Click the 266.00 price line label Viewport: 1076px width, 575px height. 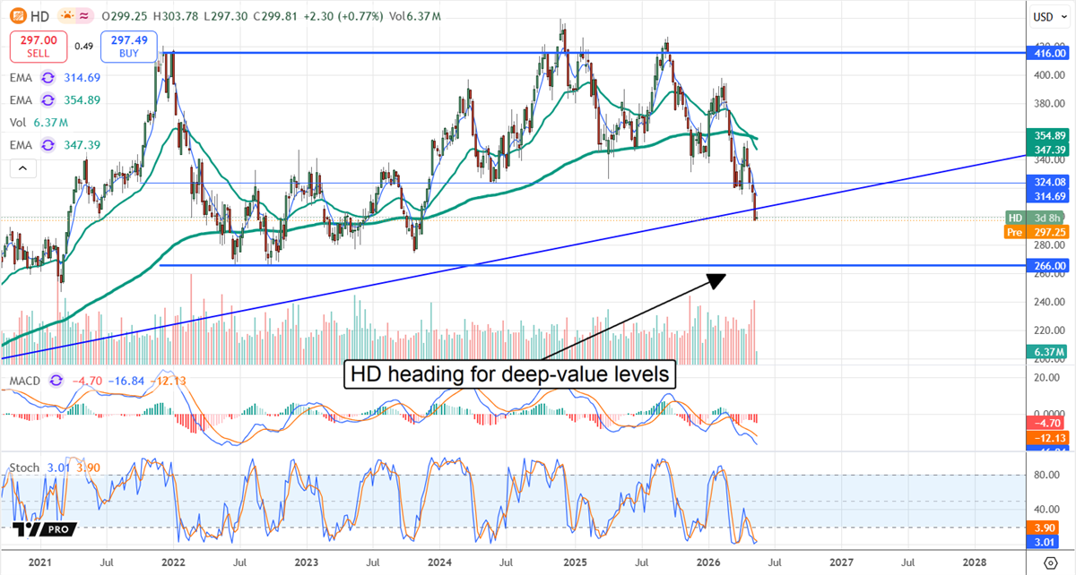[1050, 266]
